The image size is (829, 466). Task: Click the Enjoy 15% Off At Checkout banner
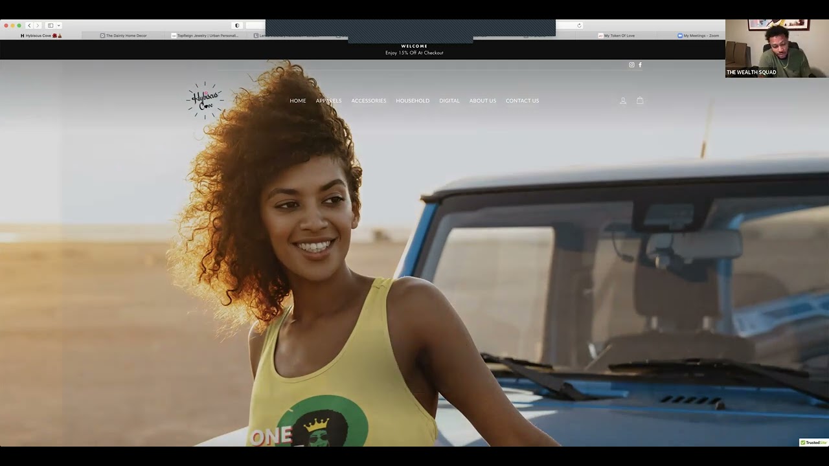tap(414, 53)
